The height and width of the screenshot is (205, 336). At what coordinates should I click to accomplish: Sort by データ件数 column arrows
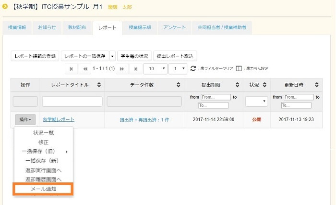click(x=179, y=85)
